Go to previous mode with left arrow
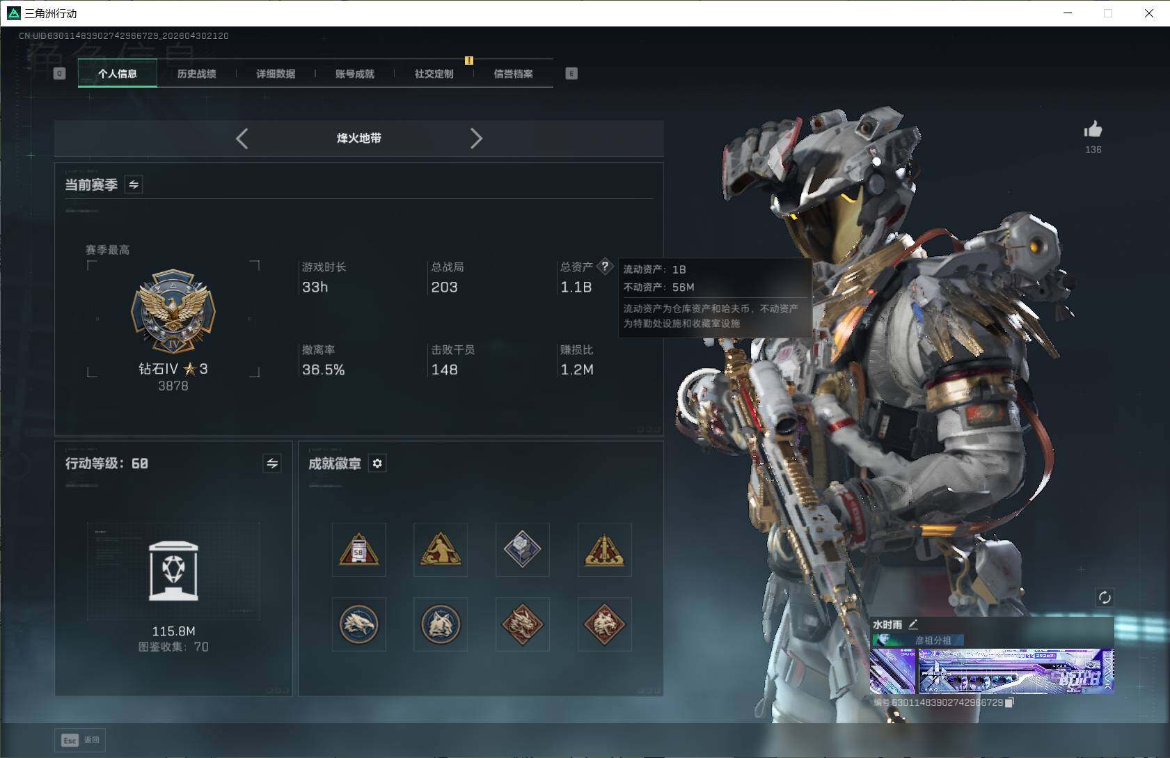This screenshot has height=758, width=1170. point(242,139)
